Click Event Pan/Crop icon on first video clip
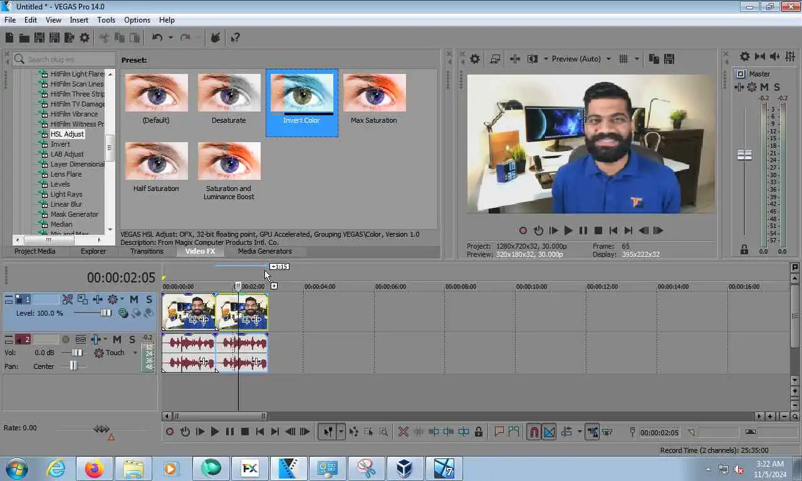802x481 pixels. click(193, 319)
